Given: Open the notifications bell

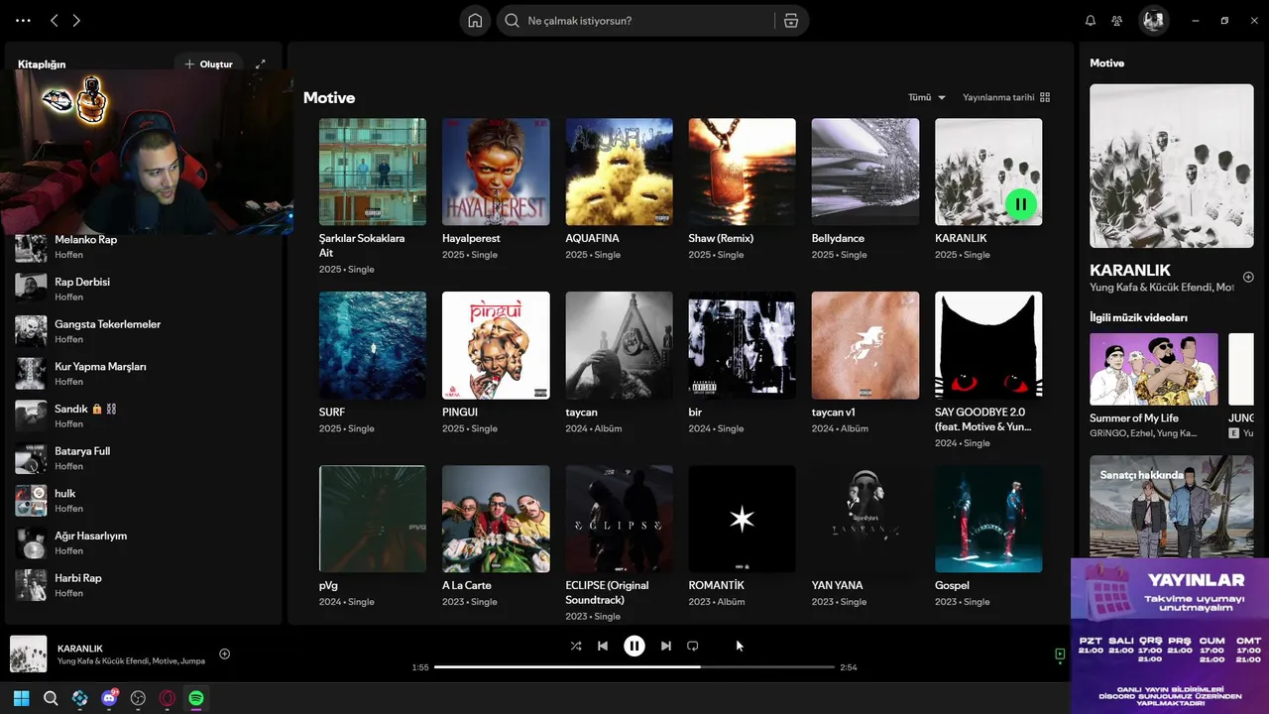Looking at the screenshot, I should pos(1091,21).
